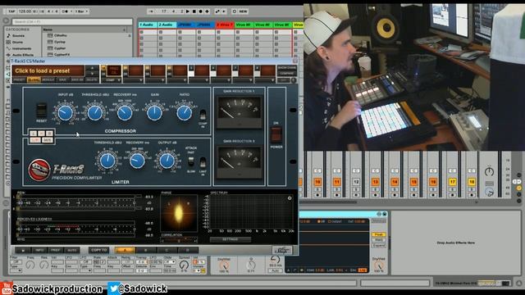Select Cthulhu item in browser list
The height and width of the screenshot is (295, 525).
coord(60,35)
